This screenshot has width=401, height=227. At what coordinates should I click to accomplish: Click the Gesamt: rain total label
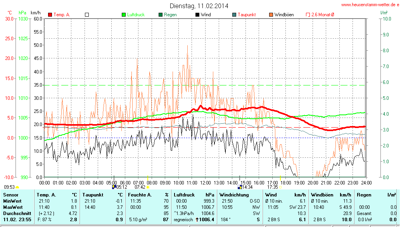(365, 213)
